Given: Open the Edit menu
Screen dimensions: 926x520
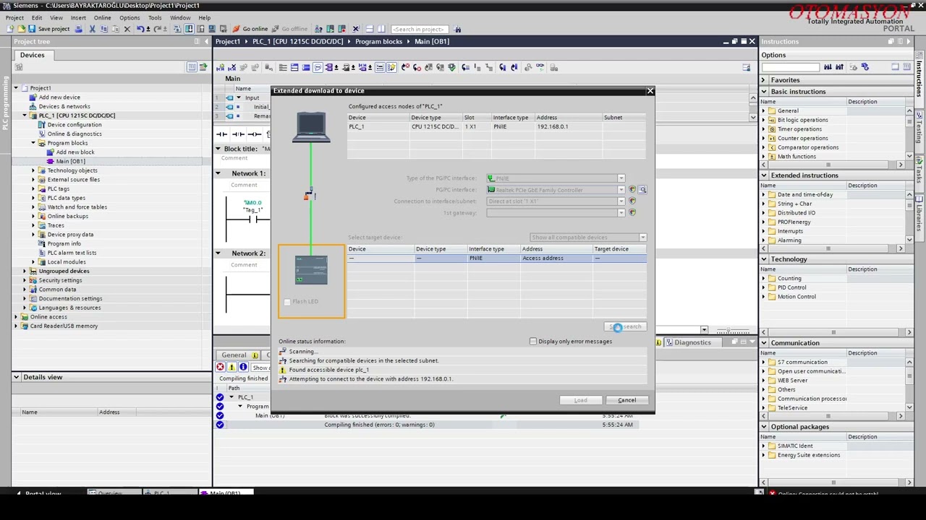Looking at the screenshot, I should pos(36,17).
